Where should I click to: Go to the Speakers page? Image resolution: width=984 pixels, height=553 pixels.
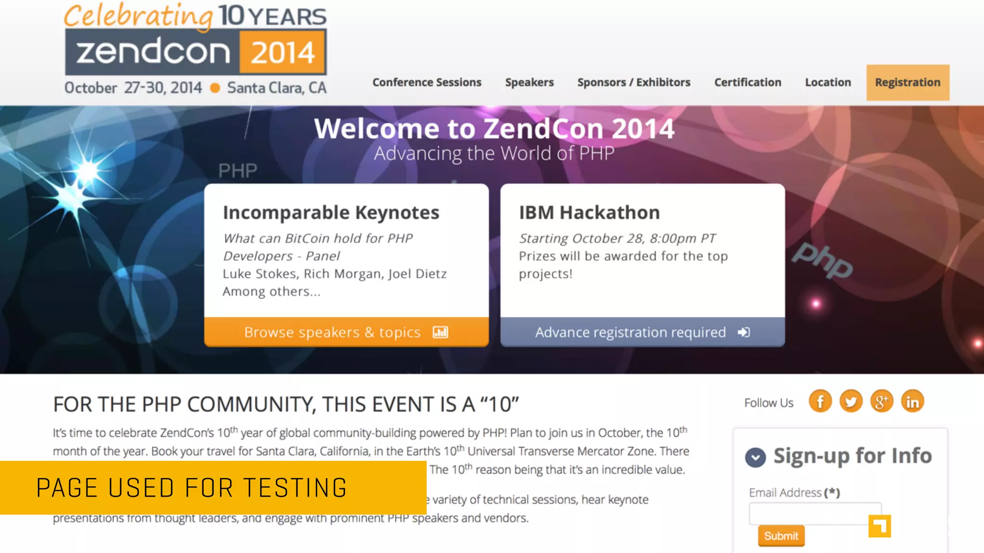pyautogui.click(x=529, y=83)
